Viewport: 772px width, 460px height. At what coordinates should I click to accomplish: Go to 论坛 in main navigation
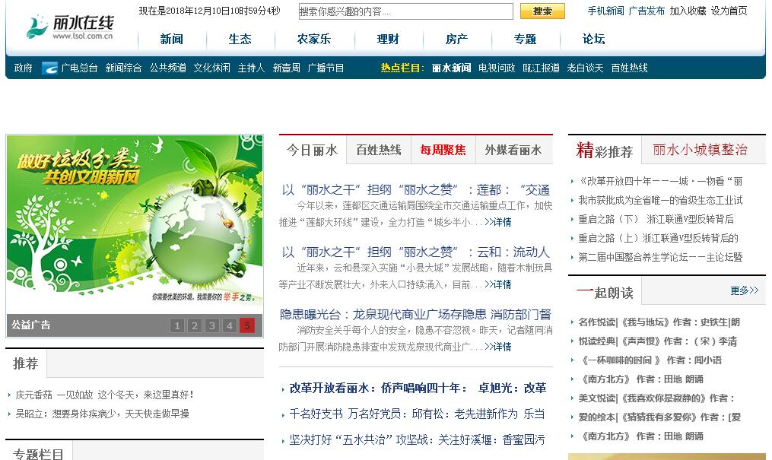594,40
